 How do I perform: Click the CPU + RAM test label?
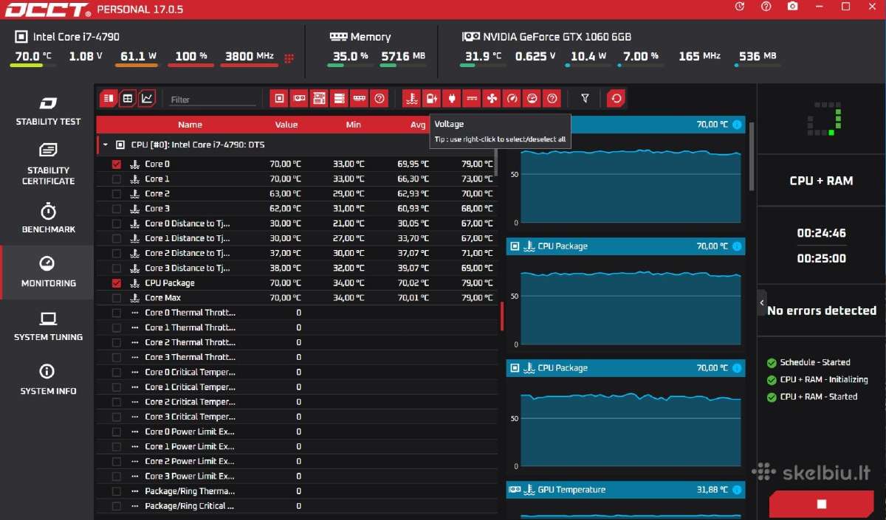click(x=821, y=181)
